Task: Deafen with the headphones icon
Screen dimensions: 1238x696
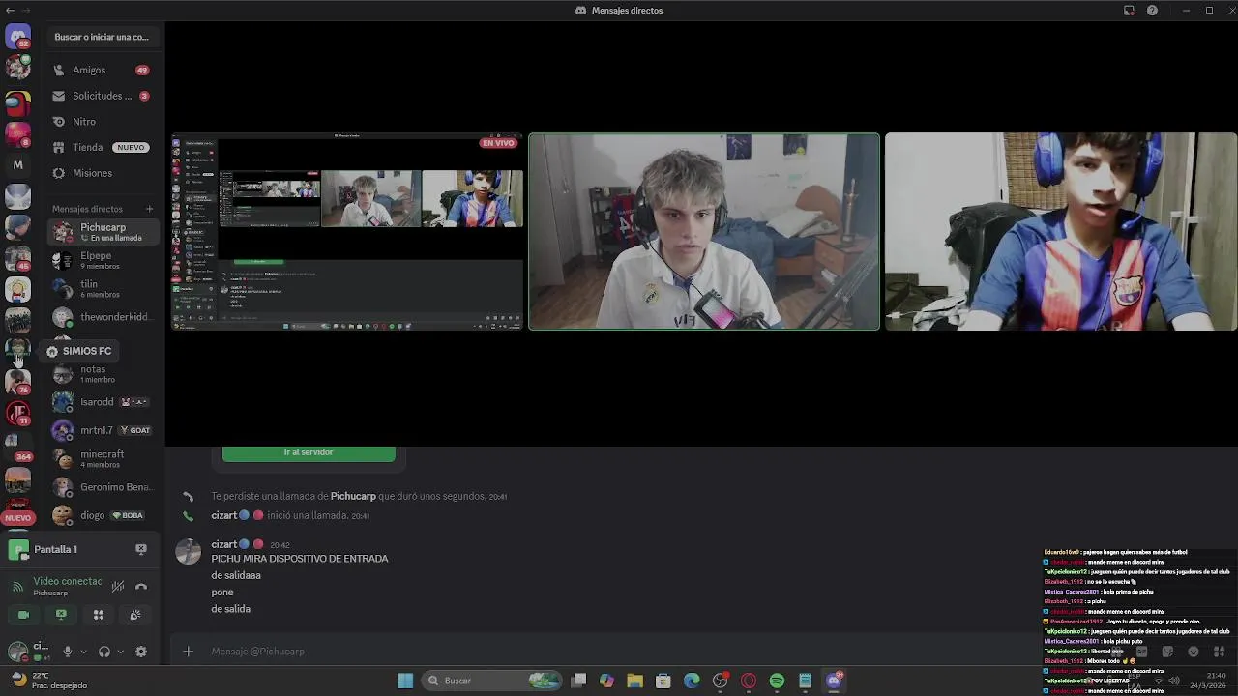Action: (104, 652)
